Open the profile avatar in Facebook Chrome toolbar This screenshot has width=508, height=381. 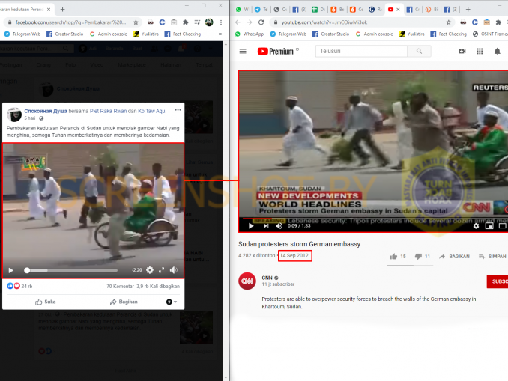209,22
